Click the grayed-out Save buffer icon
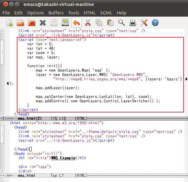 pyautogui.click(x=54, y=23)
